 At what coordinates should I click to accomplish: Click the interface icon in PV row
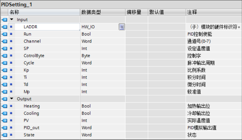pyautogui.click(x=4, y=120)
